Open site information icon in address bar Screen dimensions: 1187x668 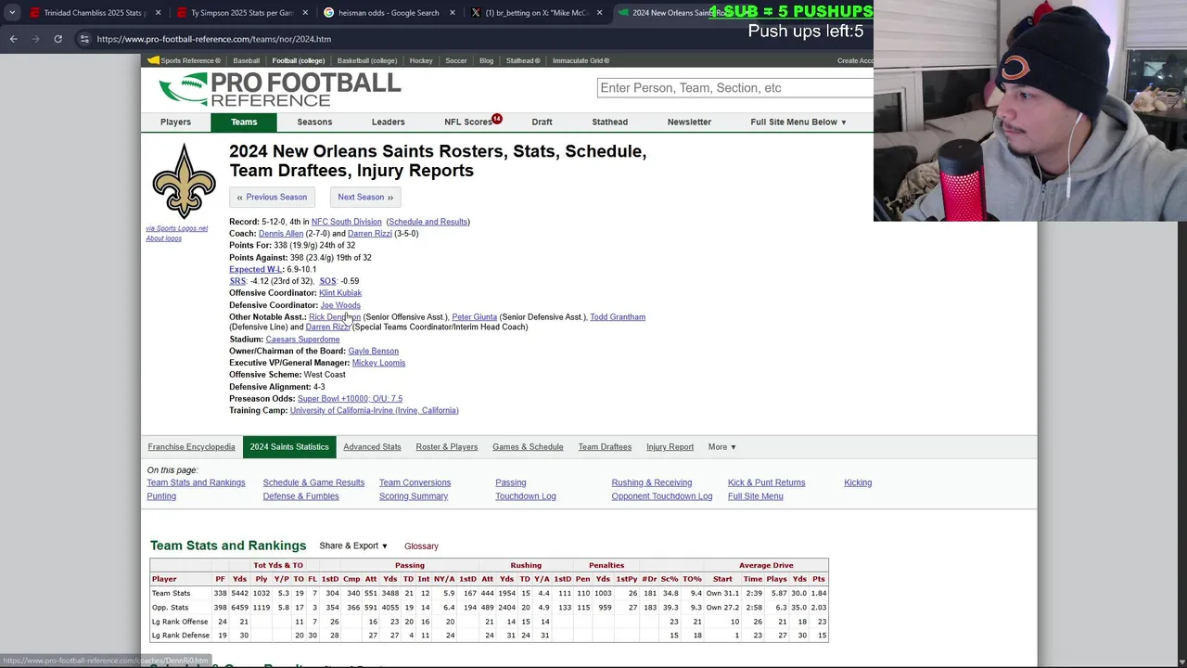(84, 39)
